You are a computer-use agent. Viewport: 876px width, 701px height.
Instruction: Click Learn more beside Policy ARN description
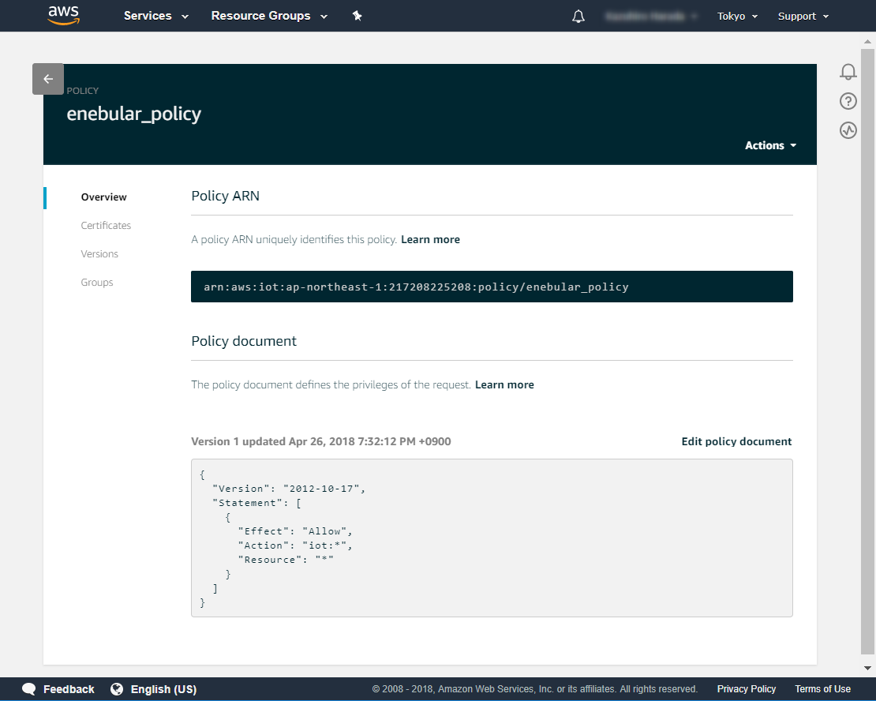click(430, 239)
